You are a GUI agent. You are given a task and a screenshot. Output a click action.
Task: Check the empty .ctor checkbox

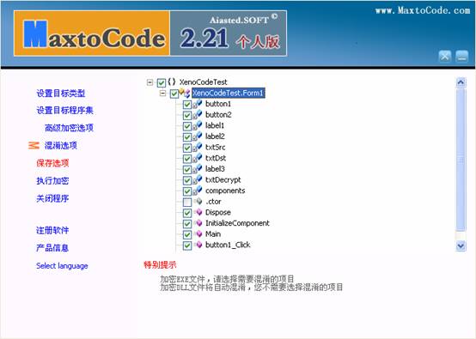(x=187, y=202)
